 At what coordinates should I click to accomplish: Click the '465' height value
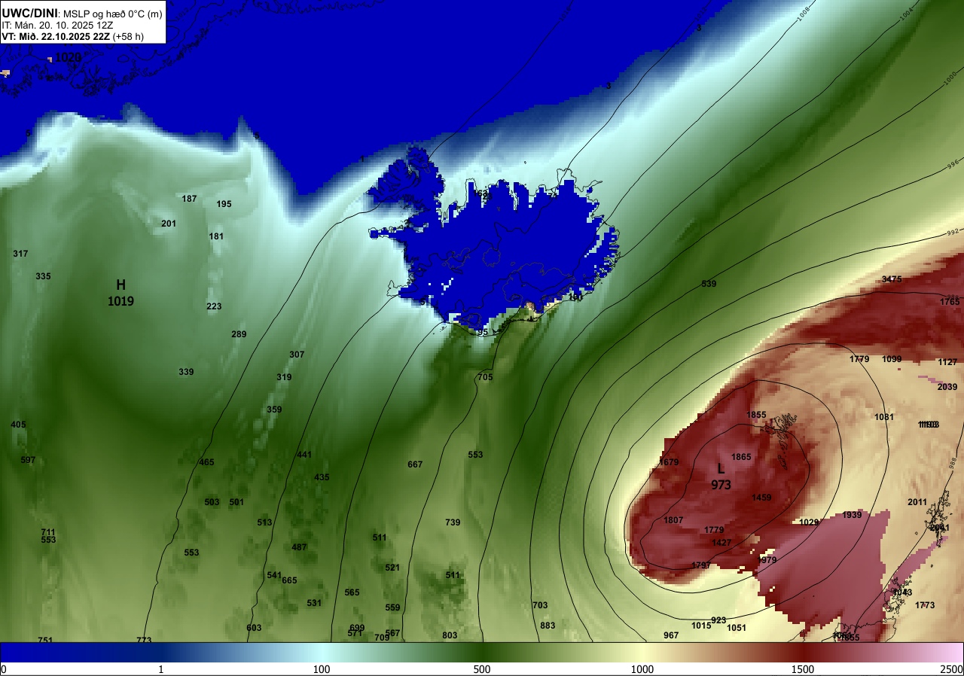pyautogui.click(x=206, y=462)
